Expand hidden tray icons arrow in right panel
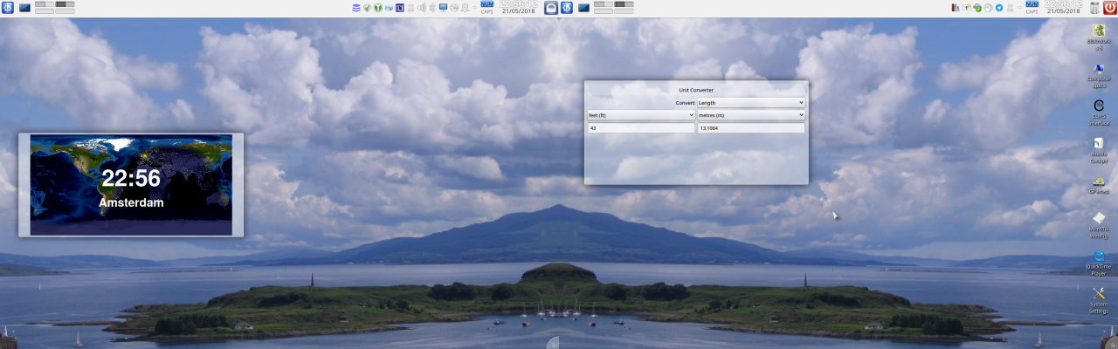The image size is (1118, 349). 1021,8
